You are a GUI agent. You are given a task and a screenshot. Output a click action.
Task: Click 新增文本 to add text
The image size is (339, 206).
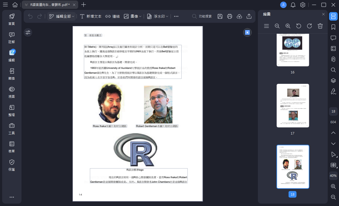91,16
